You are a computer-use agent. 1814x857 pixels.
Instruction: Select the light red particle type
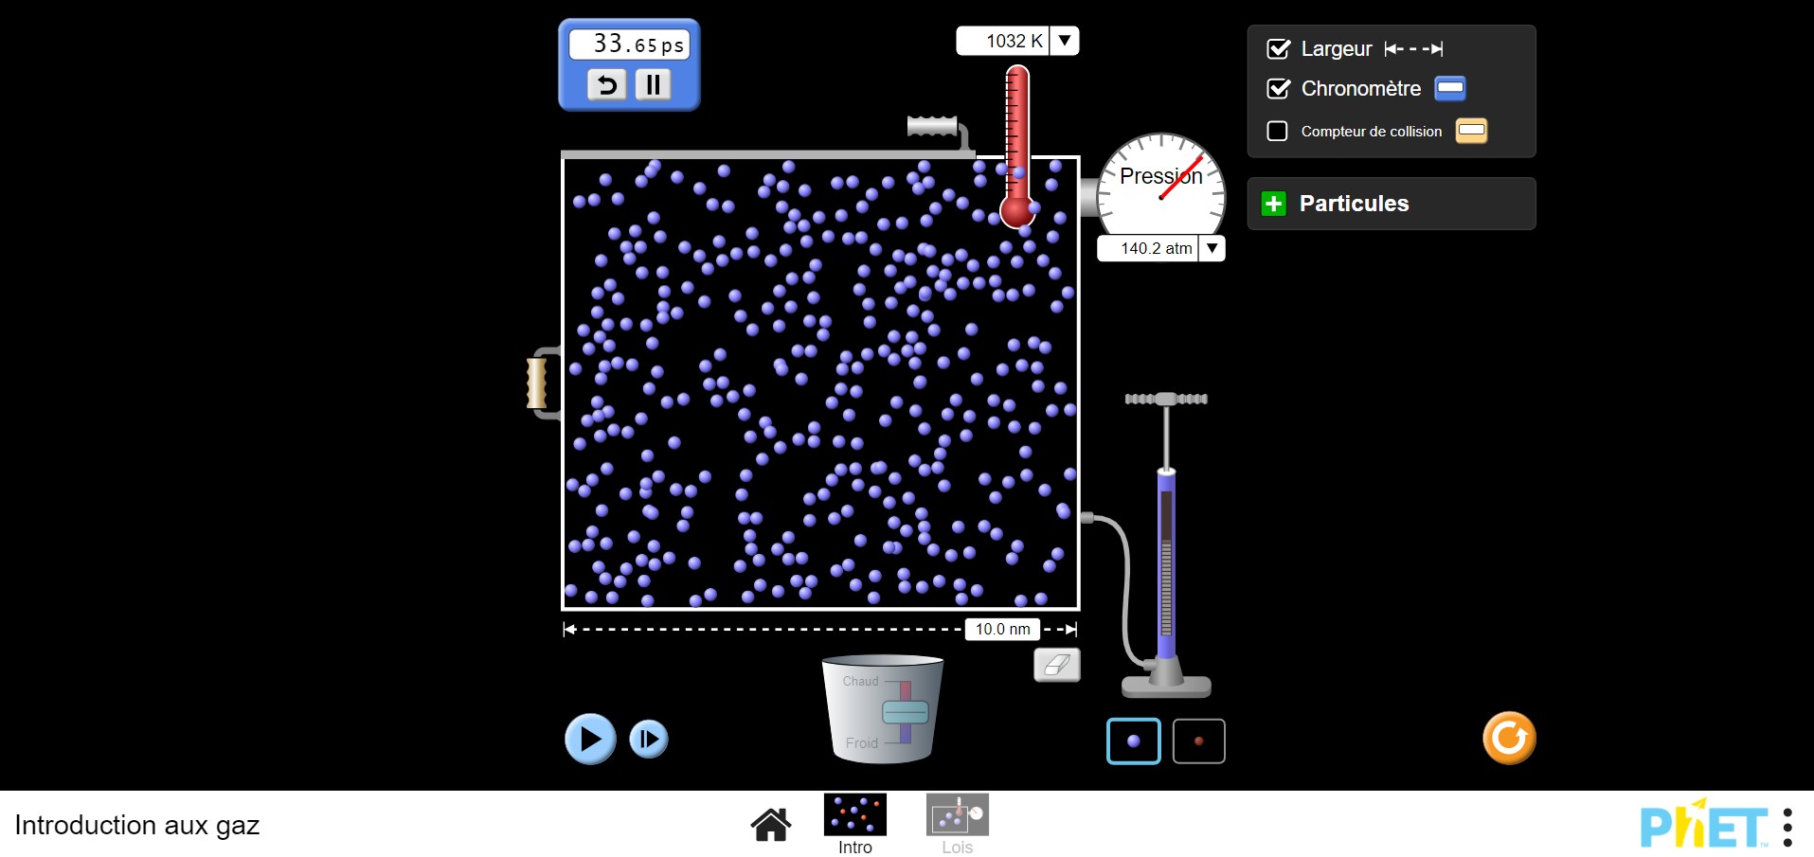1199,741
